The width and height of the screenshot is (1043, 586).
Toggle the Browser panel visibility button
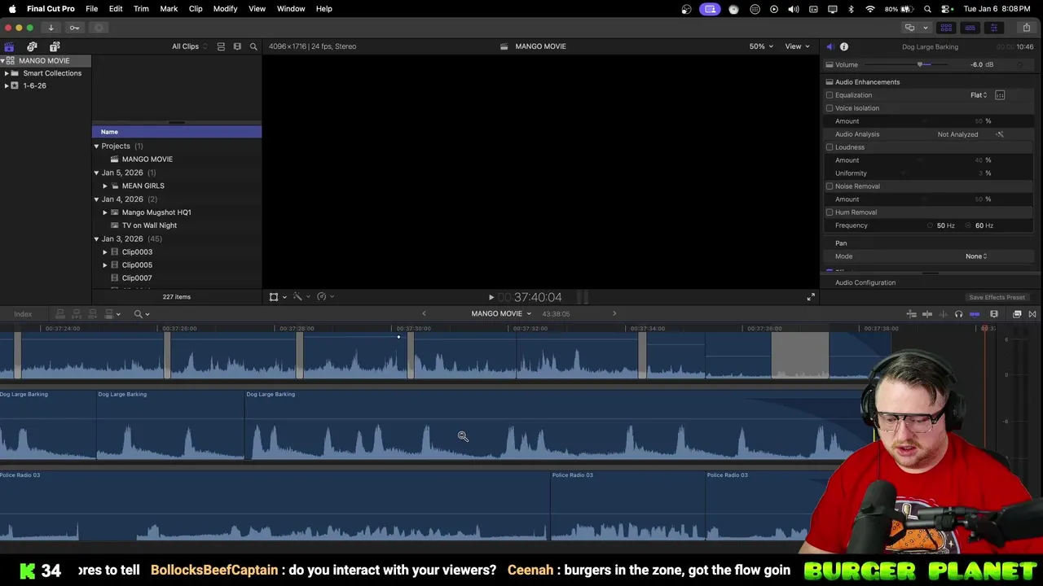pos(946,28)
